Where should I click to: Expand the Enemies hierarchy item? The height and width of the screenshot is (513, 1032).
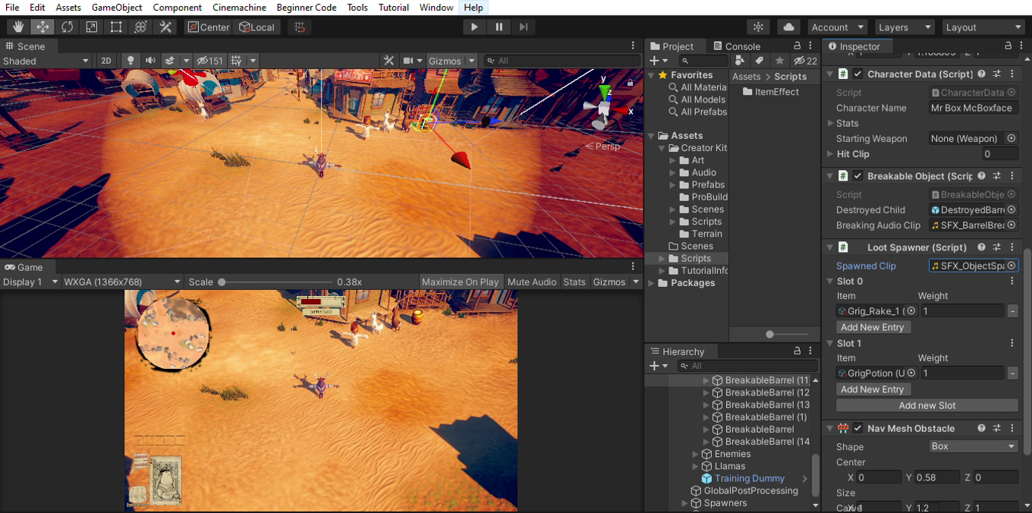pos(696,454)
